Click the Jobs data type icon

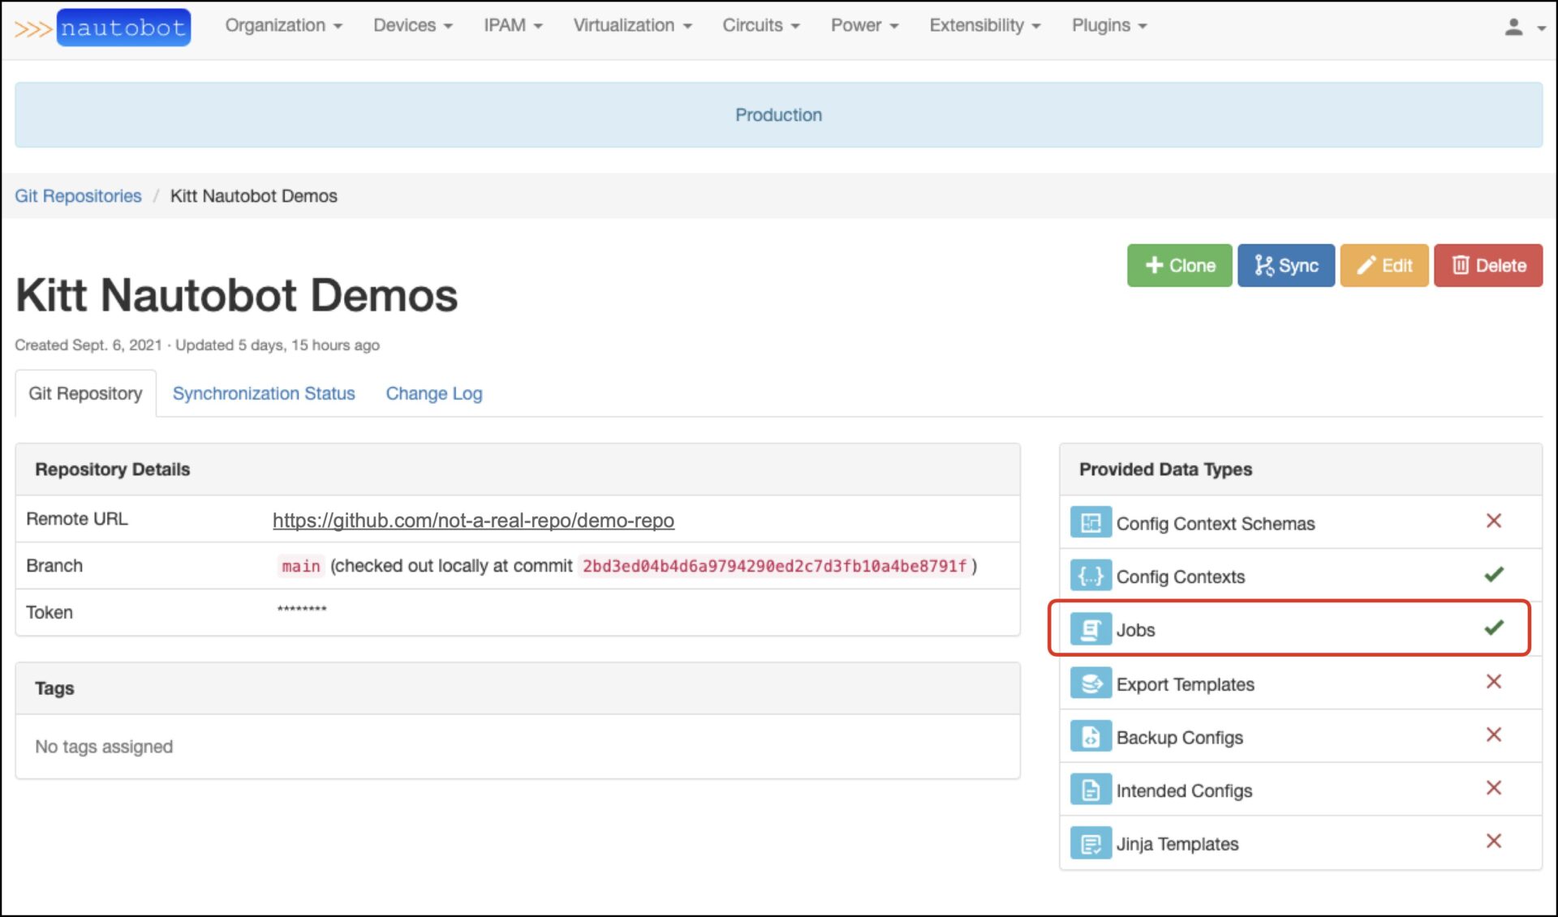1091,628
